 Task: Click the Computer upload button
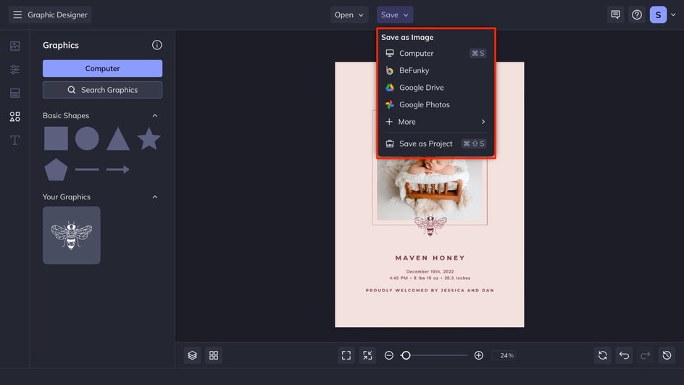102,69
